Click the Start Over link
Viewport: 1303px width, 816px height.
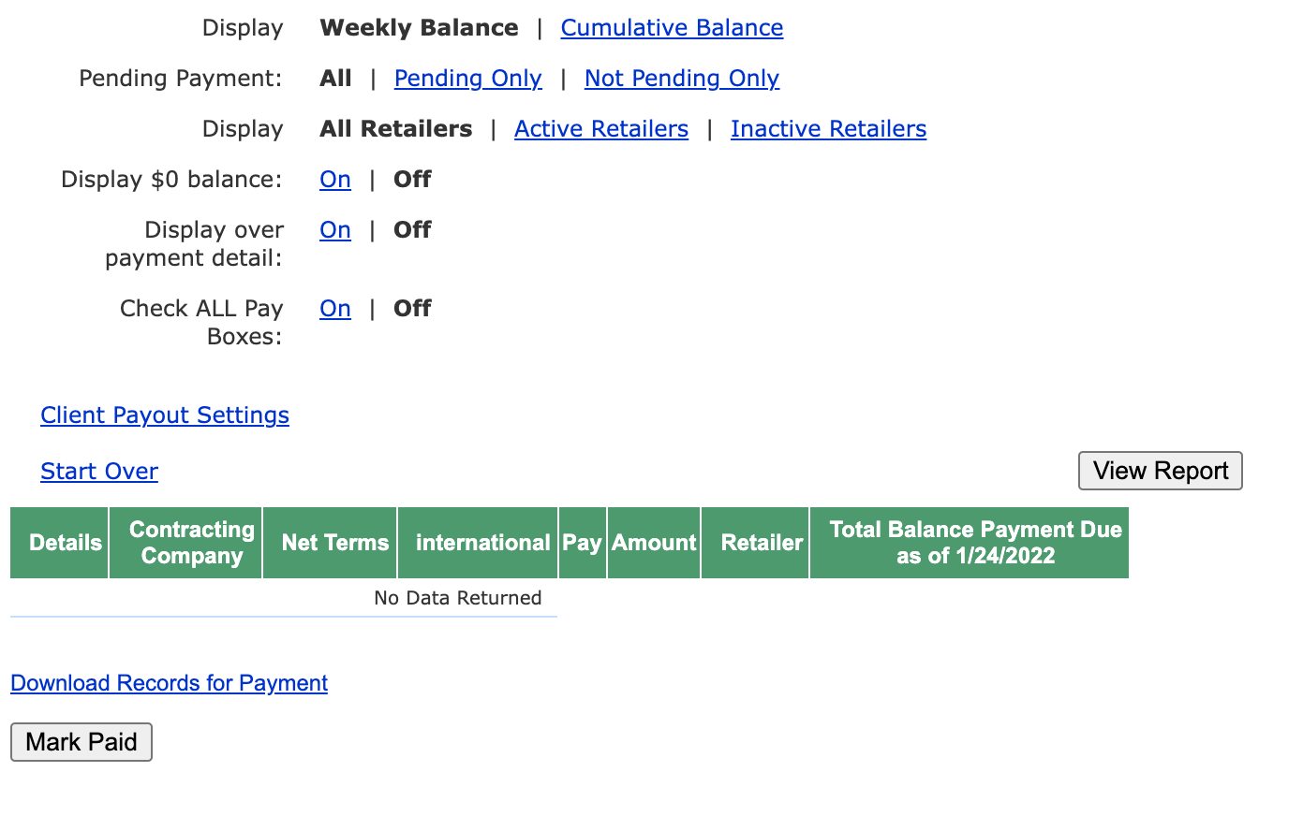coord(99,472)
